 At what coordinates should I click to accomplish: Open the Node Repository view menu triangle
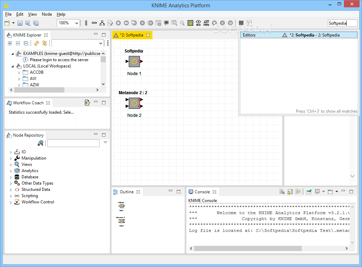click(105, 143)
